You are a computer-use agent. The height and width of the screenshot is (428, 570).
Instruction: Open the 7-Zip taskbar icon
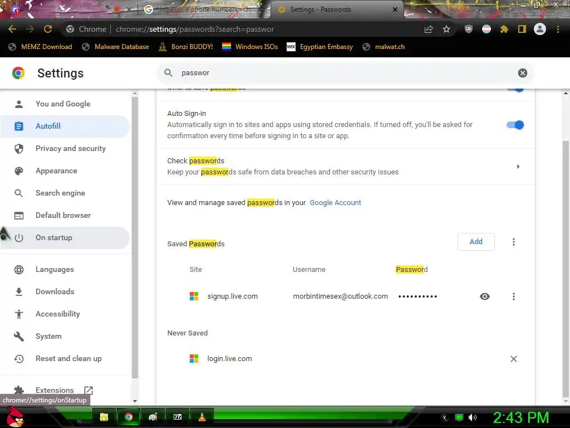178,417
